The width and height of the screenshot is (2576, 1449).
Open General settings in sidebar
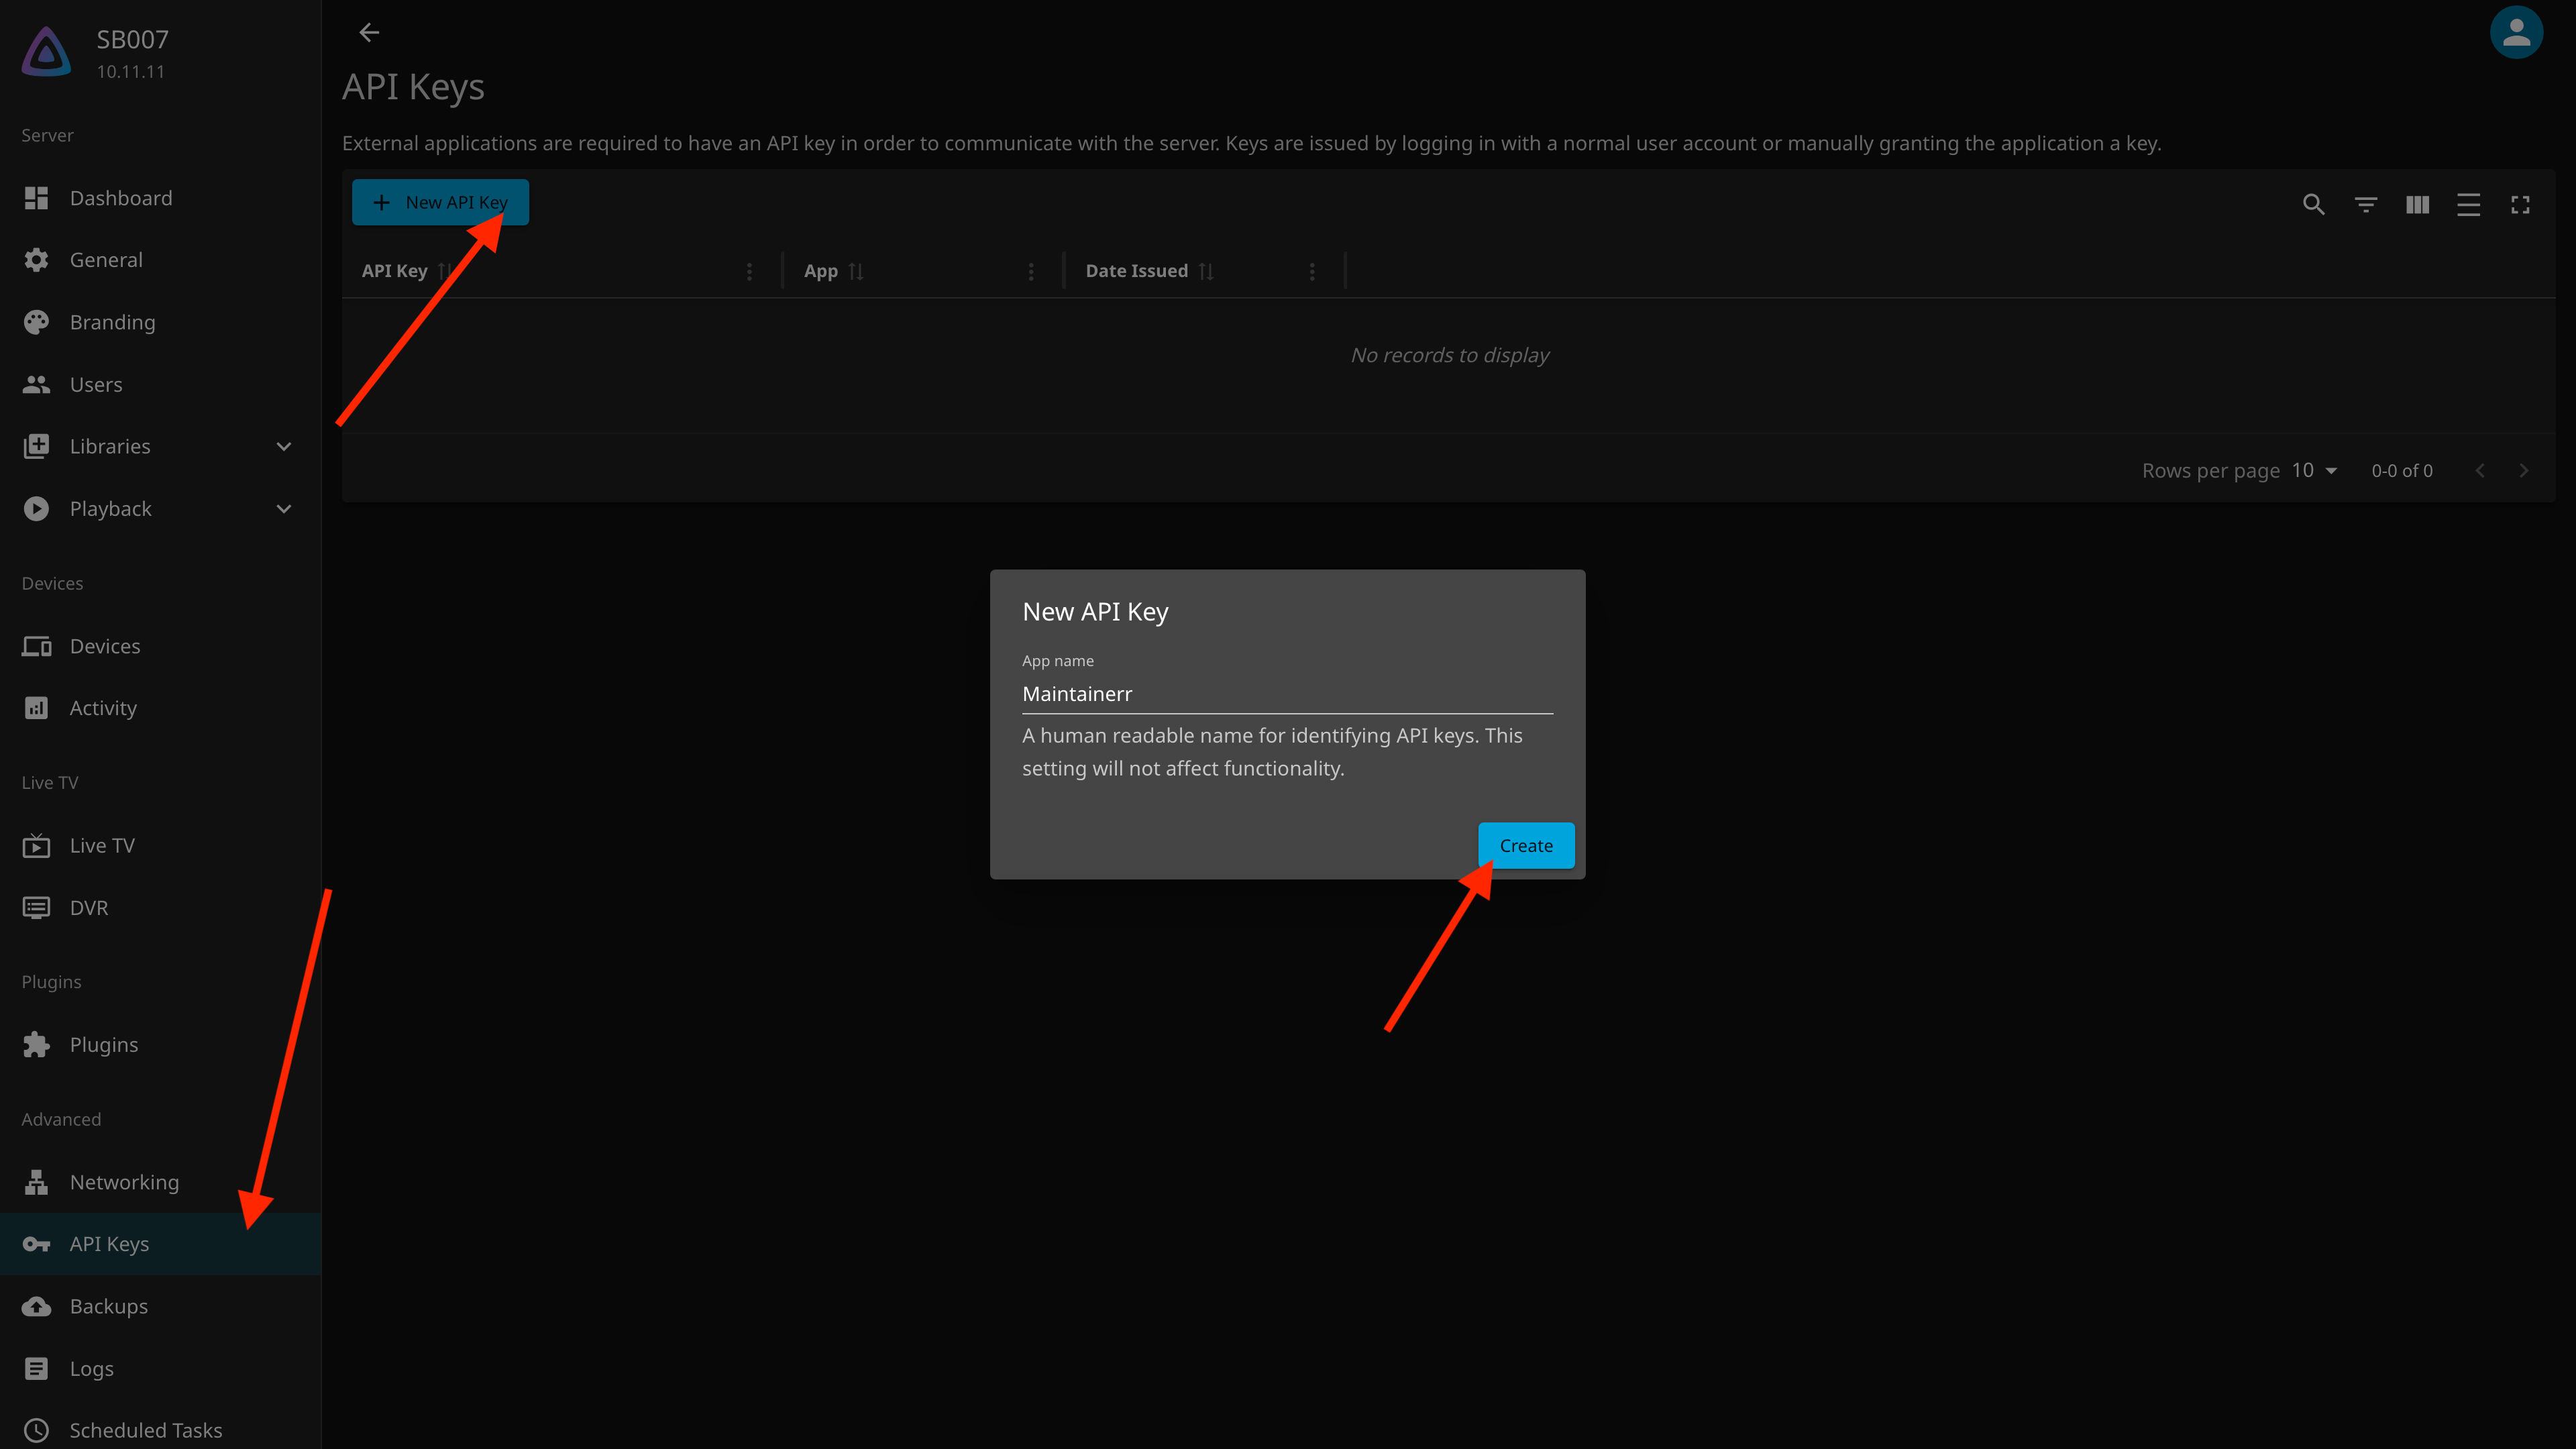pos(160,260)
